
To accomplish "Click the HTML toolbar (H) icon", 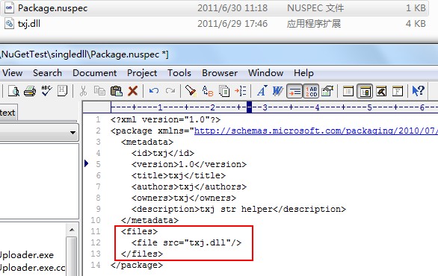I will 62,91.
